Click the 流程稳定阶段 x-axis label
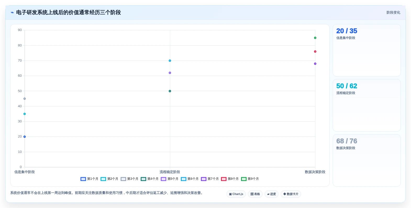 170,172
